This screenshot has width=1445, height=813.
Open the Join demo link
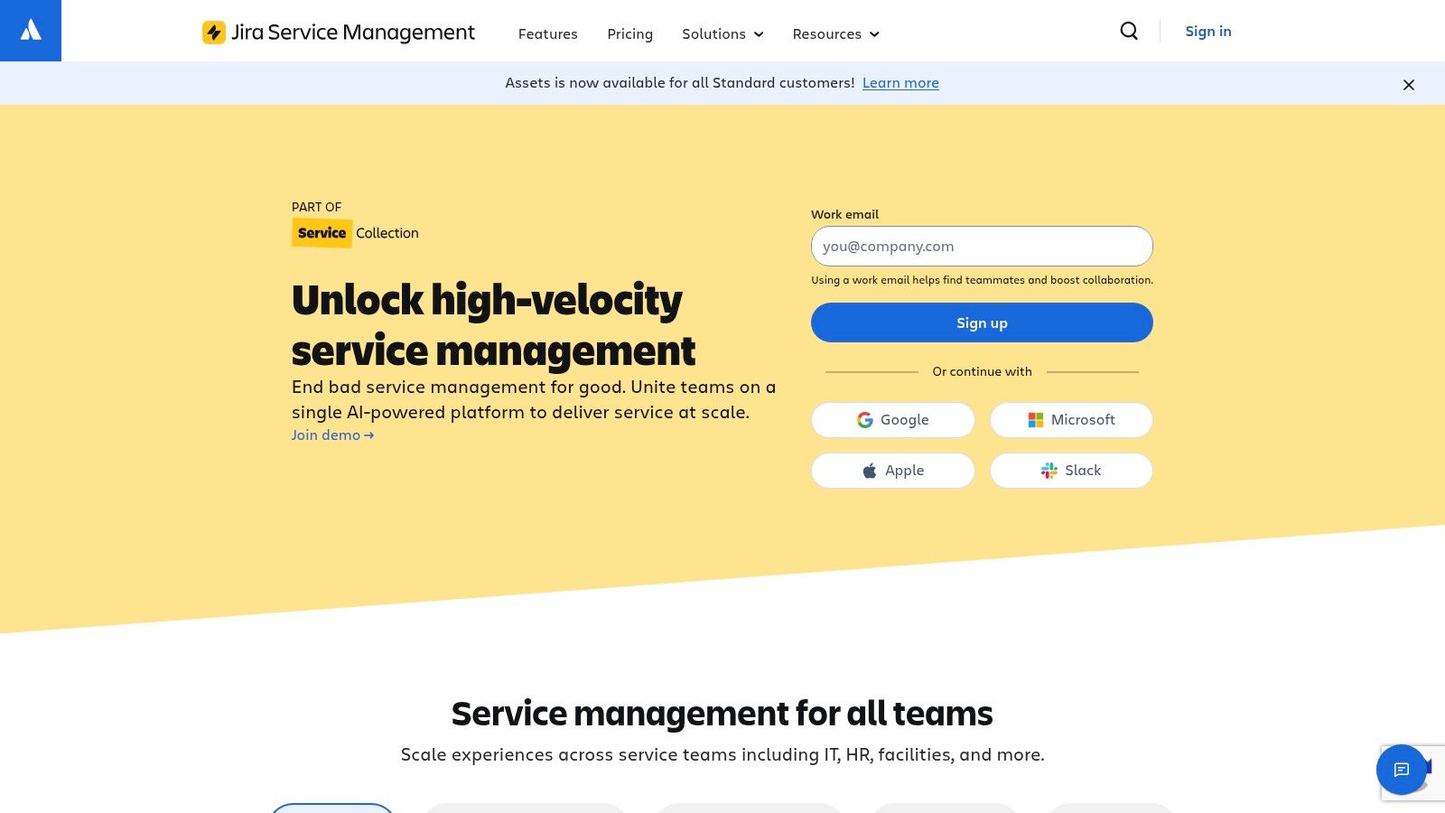(332, 435)
